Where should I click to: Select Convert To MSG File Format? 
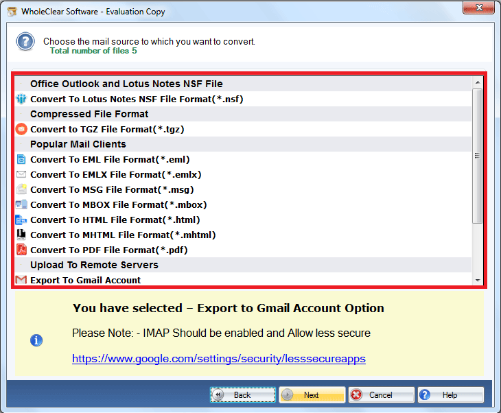pyautogui.click(x=243, y=189)
